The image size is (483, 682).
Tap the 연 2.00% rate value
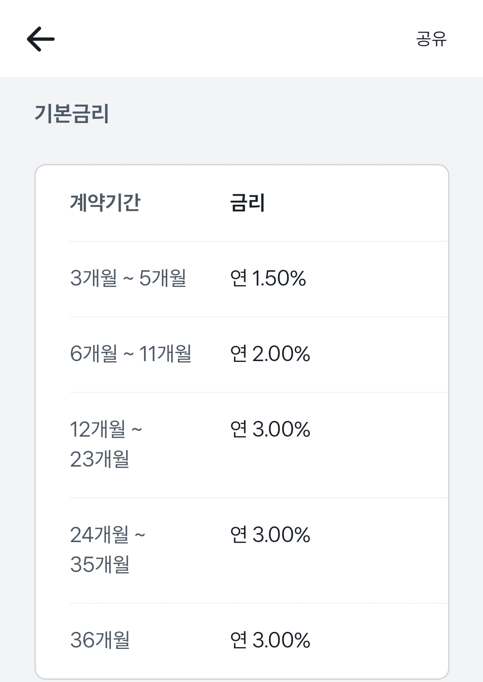[x=270, y=354]
